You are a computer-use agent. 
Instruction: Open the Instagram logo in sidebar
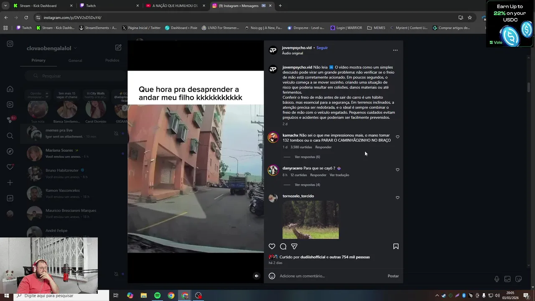(x=10, y=44)
